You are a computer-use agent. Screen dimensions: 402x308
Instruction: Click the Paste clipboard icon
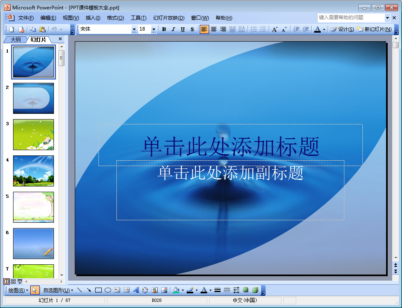coord(42,29)
